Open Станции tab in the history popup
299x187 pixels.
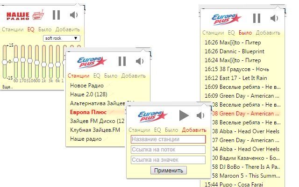tap(213, 33)
